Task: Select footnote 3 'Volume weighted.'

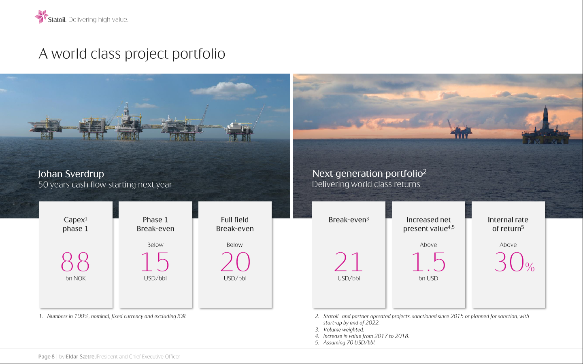Action: 339,330
